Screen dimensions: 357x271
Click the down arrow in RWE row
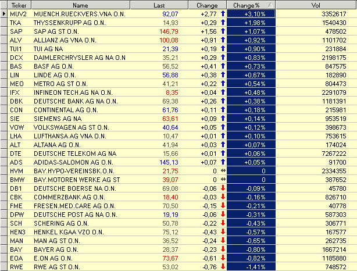(x=223, y=267)
